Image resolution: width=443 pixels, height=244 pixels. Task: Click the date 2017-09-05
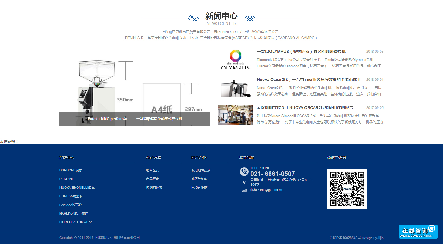(x=375, y=108)
